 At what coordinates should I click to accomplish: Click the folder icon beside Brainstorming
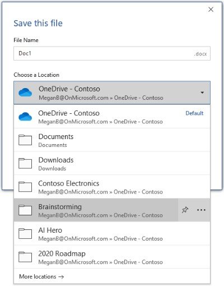coord(25,210)
